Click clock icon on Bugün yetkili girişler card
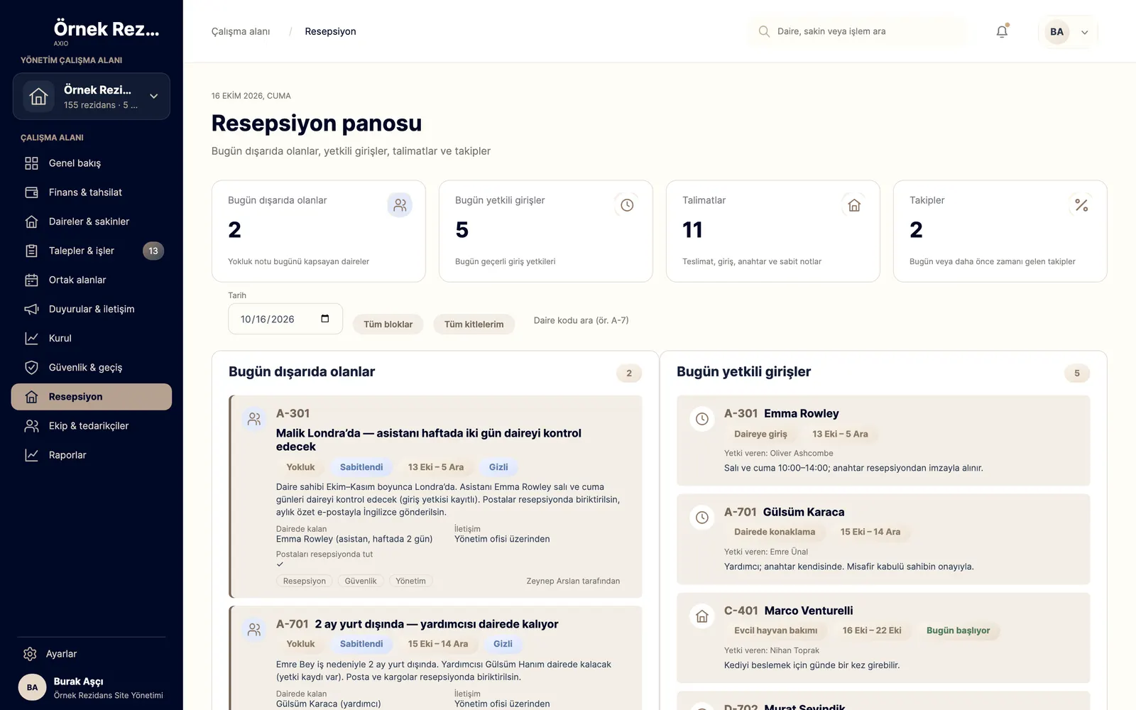1136x710 pixels. [627, 205]
